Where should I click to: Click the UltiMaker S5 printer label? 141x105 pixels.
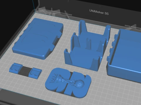coord(99,12)
